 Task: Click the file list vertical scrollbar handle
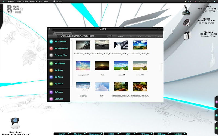coord(162,67)
